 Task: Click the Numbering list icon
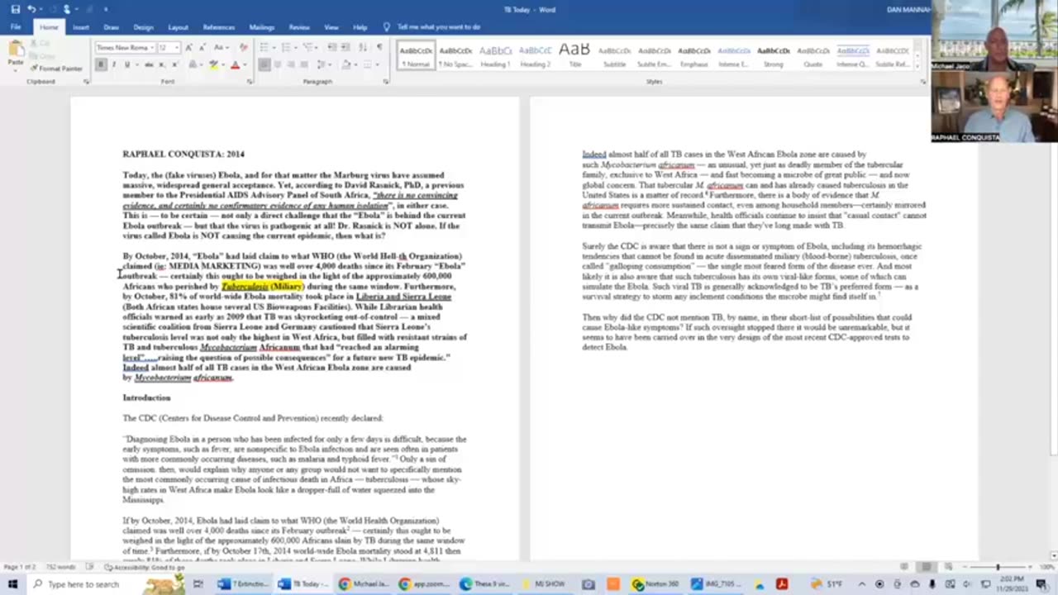pyautogui.click(x=287, y=48)
